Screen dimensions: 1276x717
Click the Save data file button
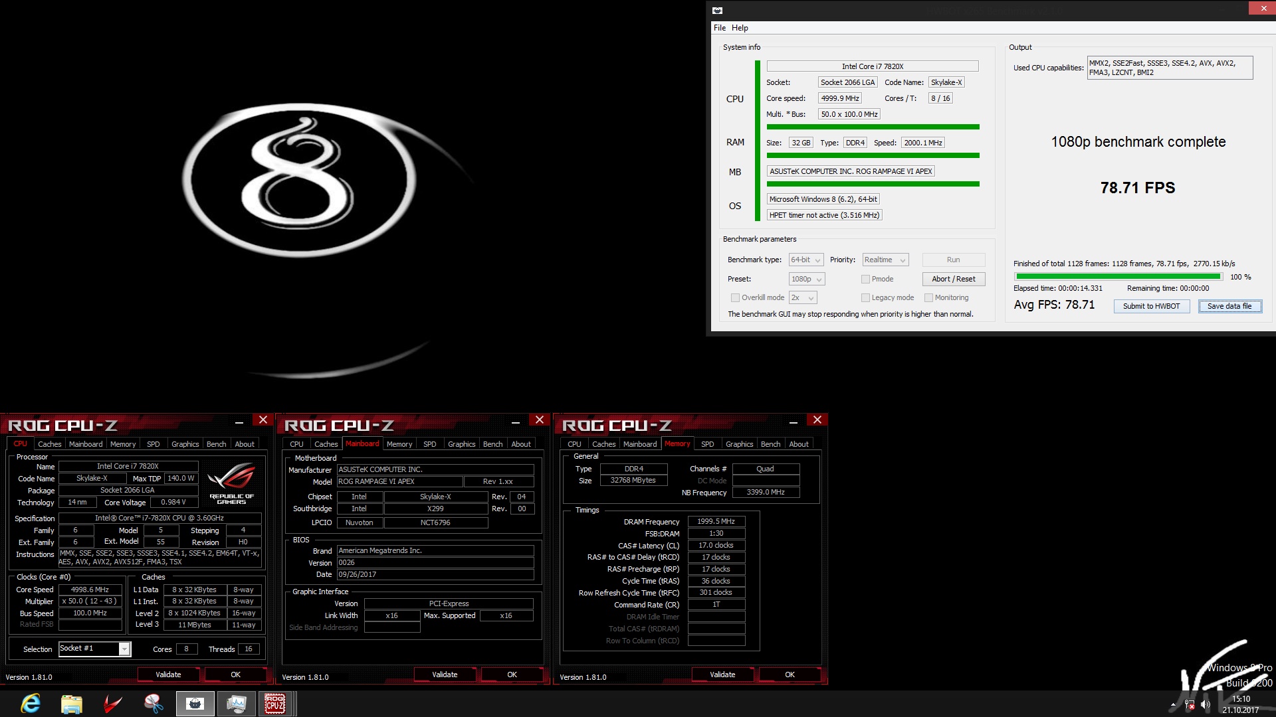click(1229, 306)
